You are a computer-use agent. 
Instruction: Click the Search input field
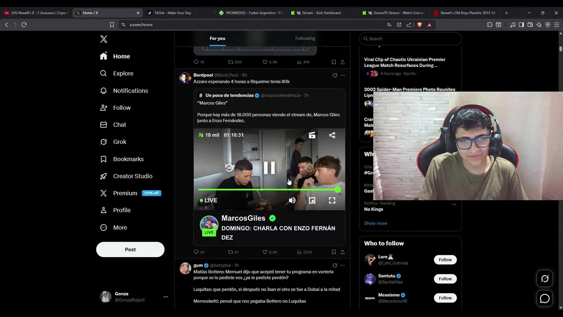tap(410, 39)
